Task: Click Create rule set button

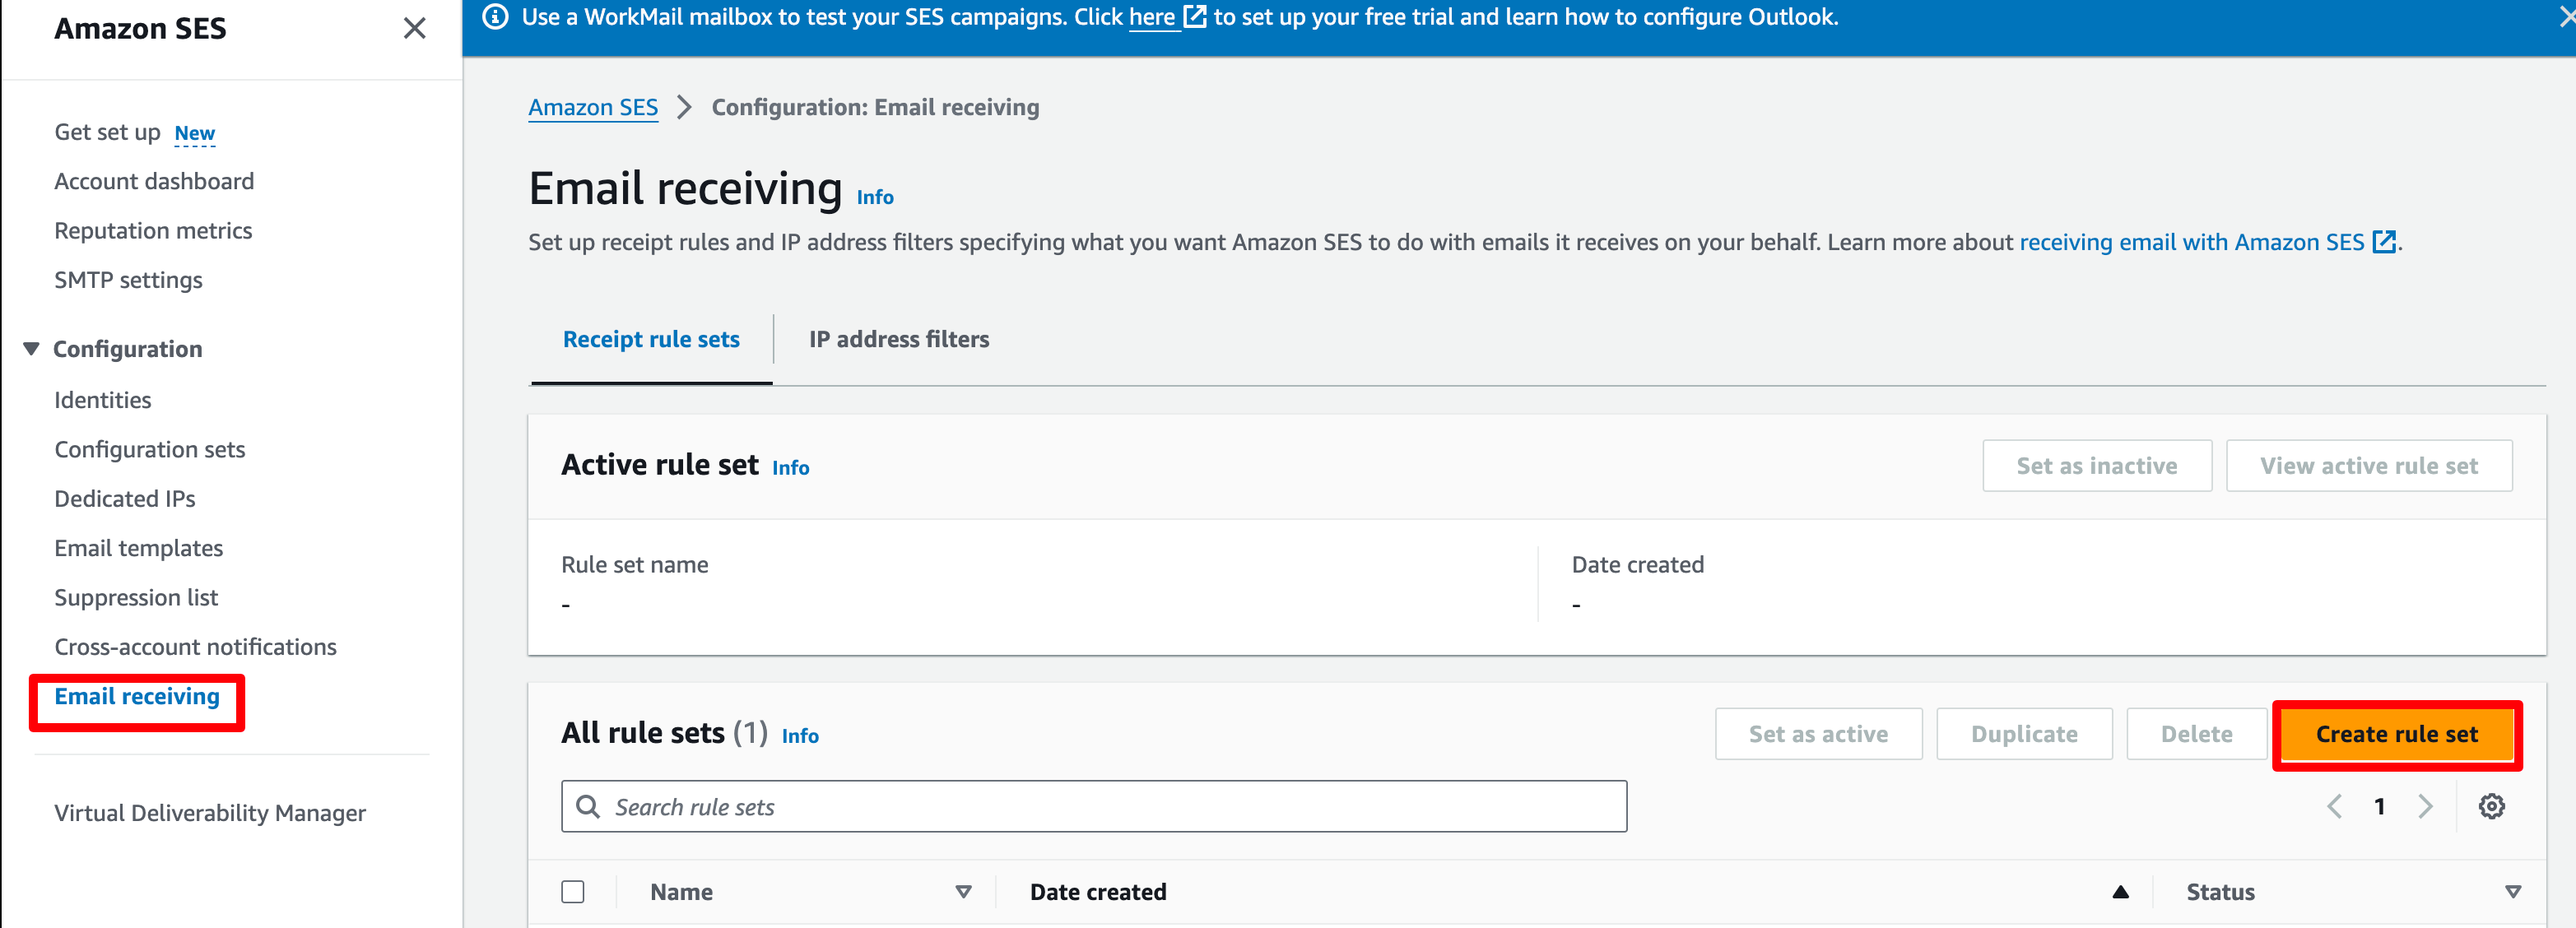Action: point(2397,735)
